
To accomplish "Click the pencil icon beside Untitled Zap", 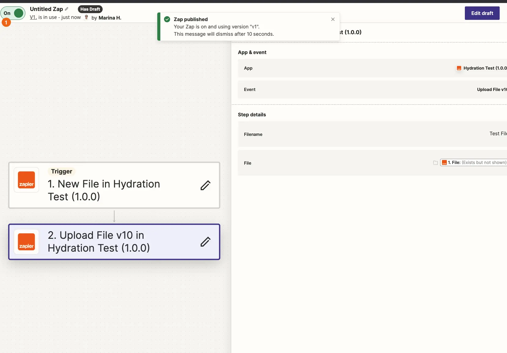I will coord(67,9).
